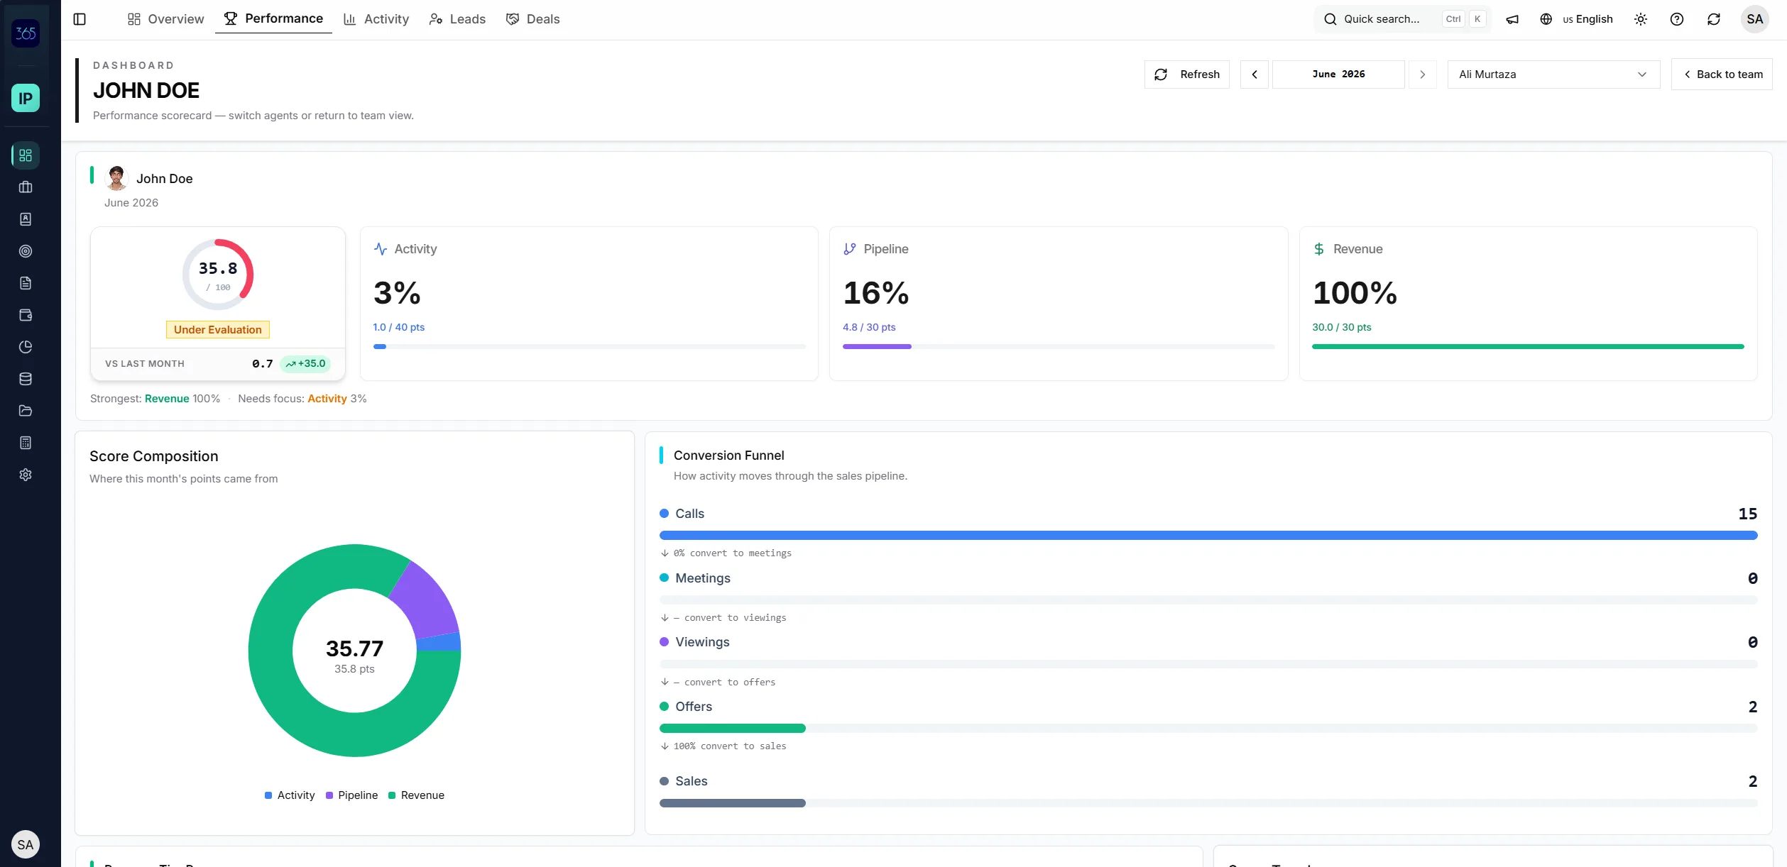This screenshot has width=1787, height=867.
Task: Click Back to team button
Action: [x=1722, y=74]
